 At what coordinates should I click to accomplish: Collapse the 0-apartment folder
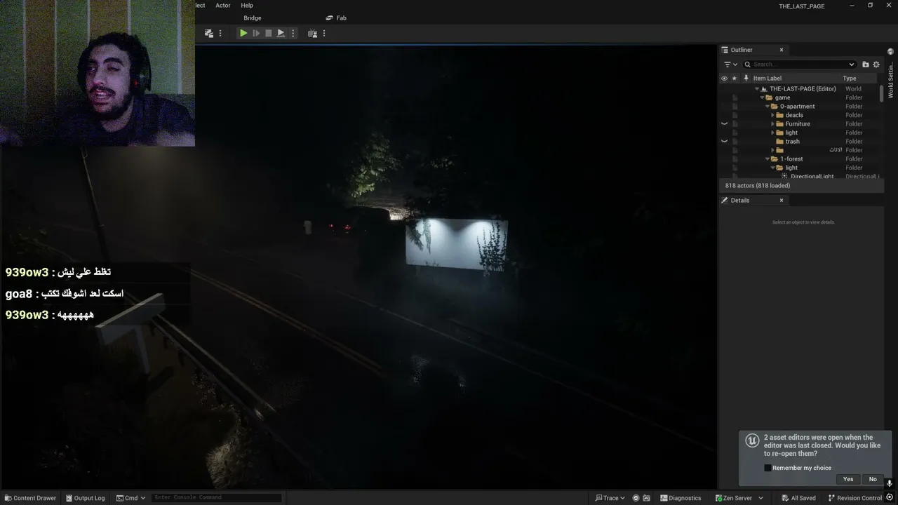tap(768, 107)
